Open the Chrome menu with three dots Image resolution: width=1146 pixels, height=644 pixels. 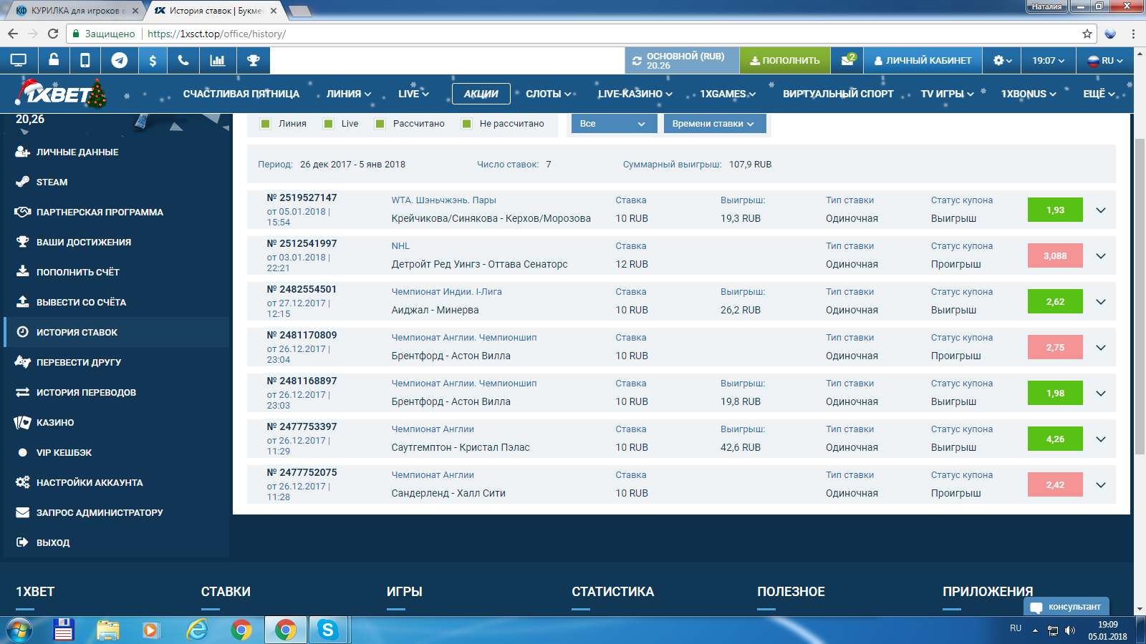tap(1133, 34)
